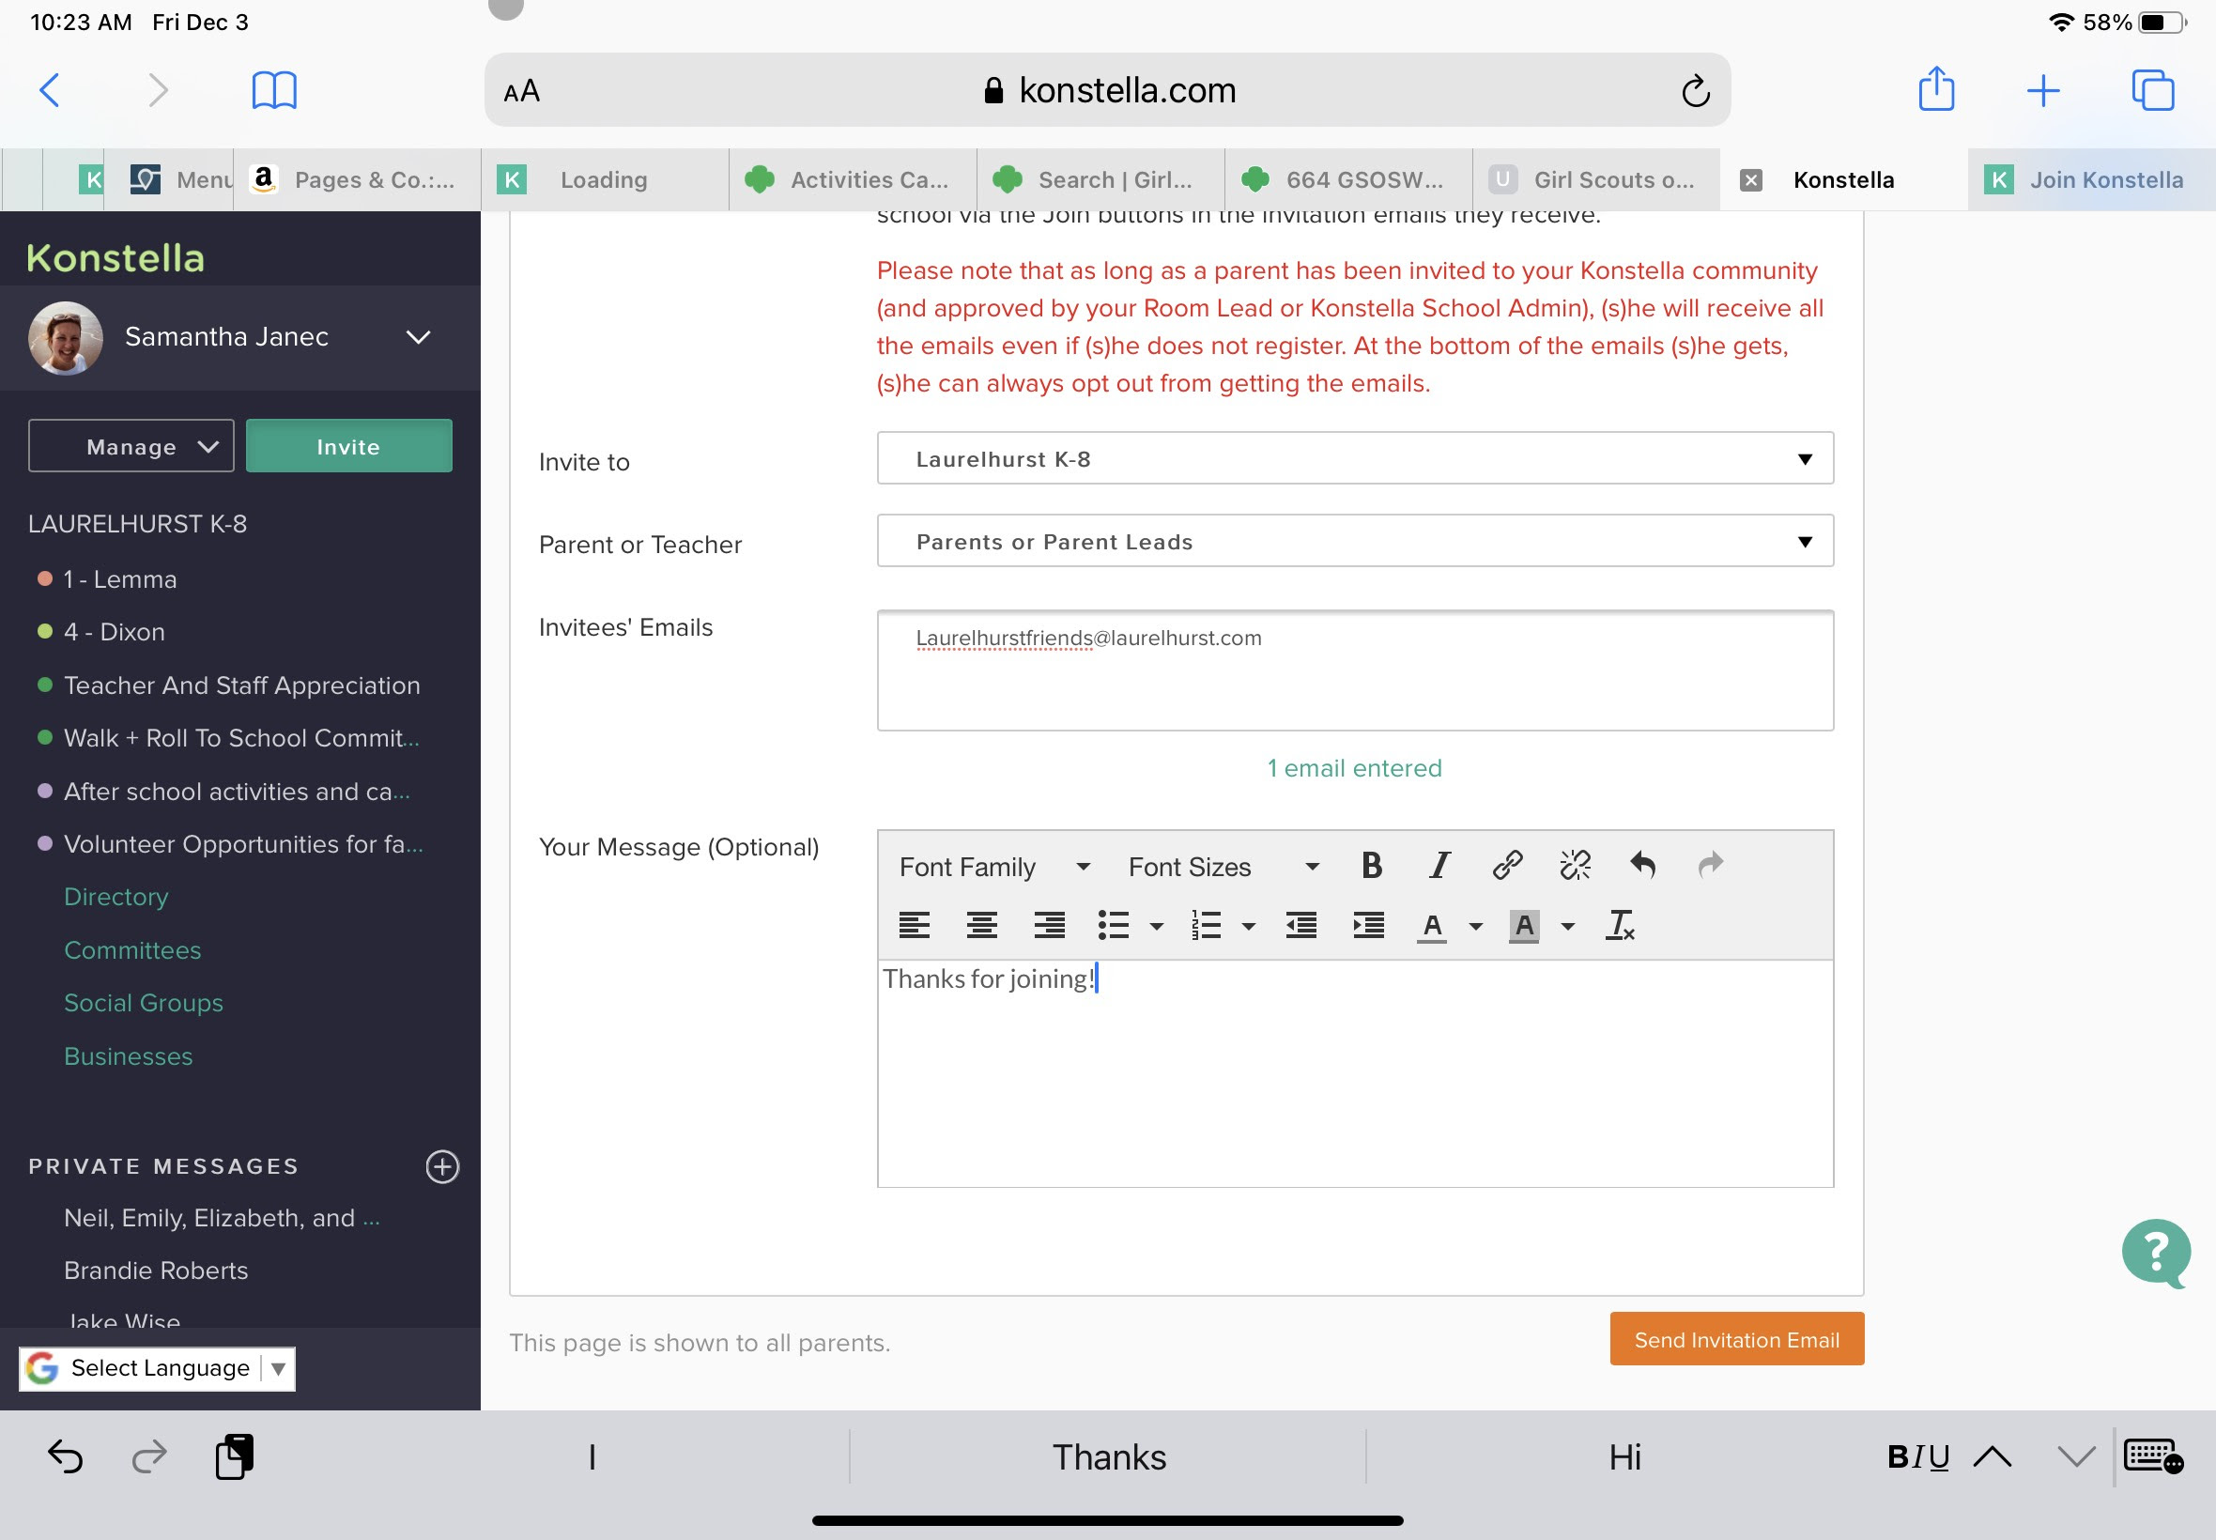
Task: Align message text right
Action: click(1050, 925)
